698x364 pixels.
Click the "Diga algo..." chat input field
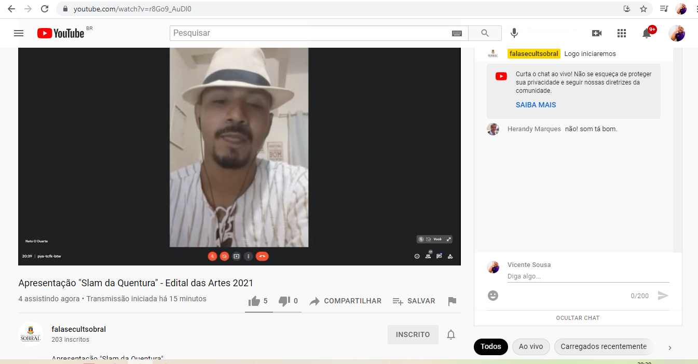[587, 276]
